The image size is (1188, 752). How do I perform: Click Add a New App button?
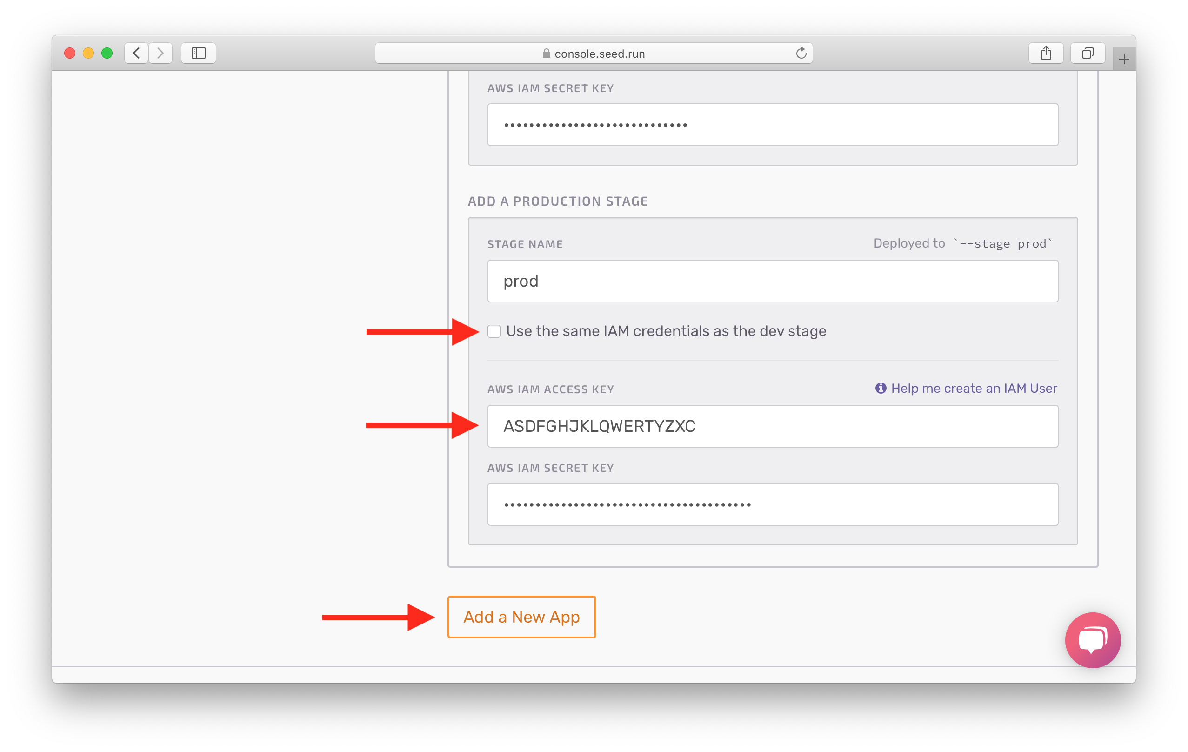[x=521, y=617]
